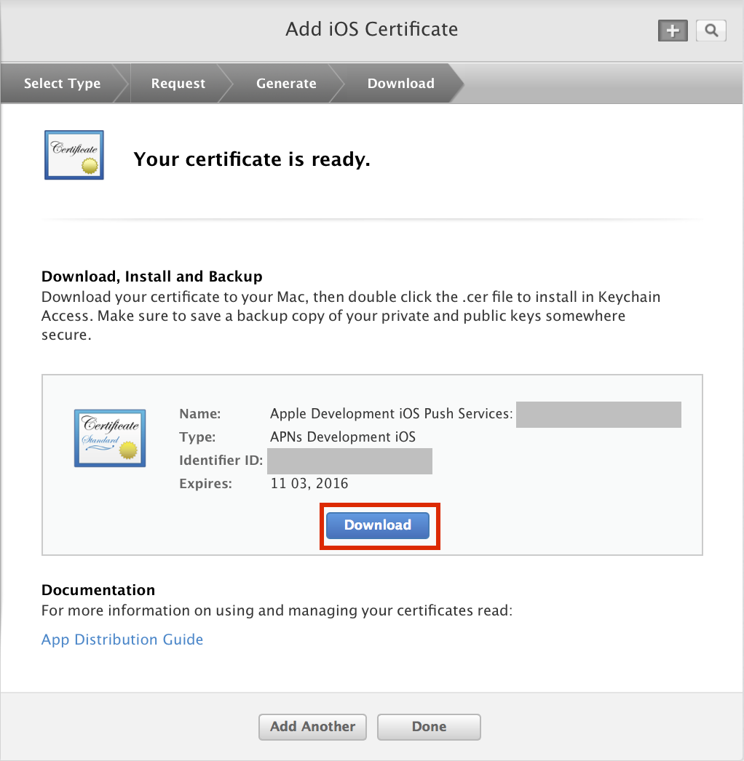The width and height of the screenshot is (744, 761).
Task: Click the plus add-certificate icon
Action: click(673, 31)
